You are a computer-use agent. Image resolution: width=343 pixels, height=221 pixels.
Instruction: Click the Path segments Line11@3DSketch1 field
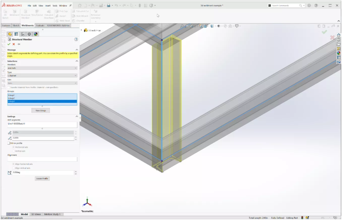pos(42,125)
